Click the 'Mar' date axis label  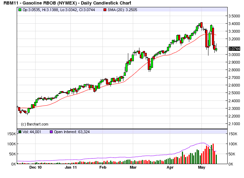click(133, 167)
